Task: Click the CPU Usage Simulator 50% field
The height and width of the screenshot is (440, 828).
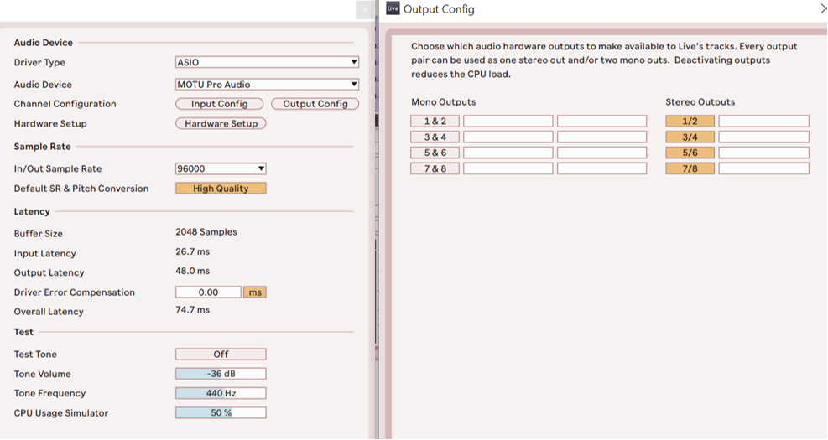Action: pos(221,412)
